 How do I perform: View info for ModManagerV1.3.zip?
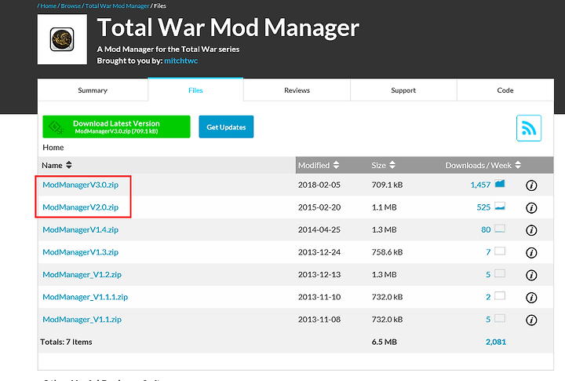(531, 252)
